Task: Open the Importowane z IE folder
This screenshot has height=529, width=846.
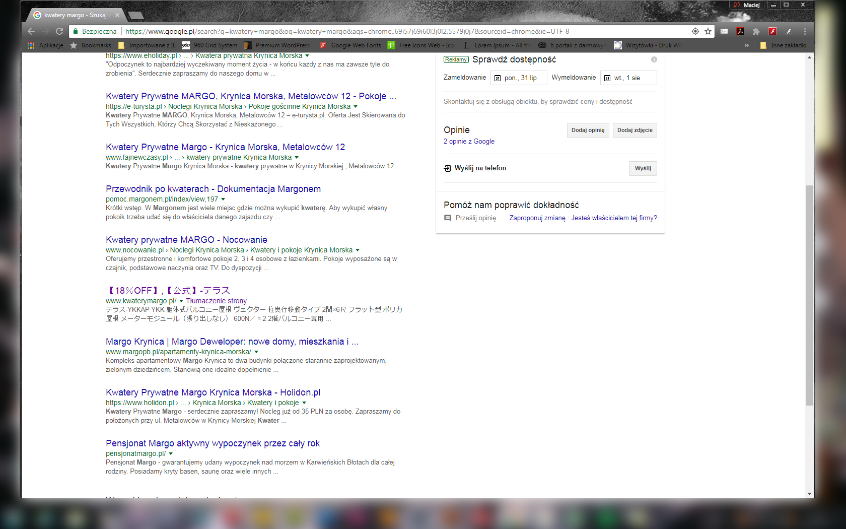Action: tap(146, 45)
